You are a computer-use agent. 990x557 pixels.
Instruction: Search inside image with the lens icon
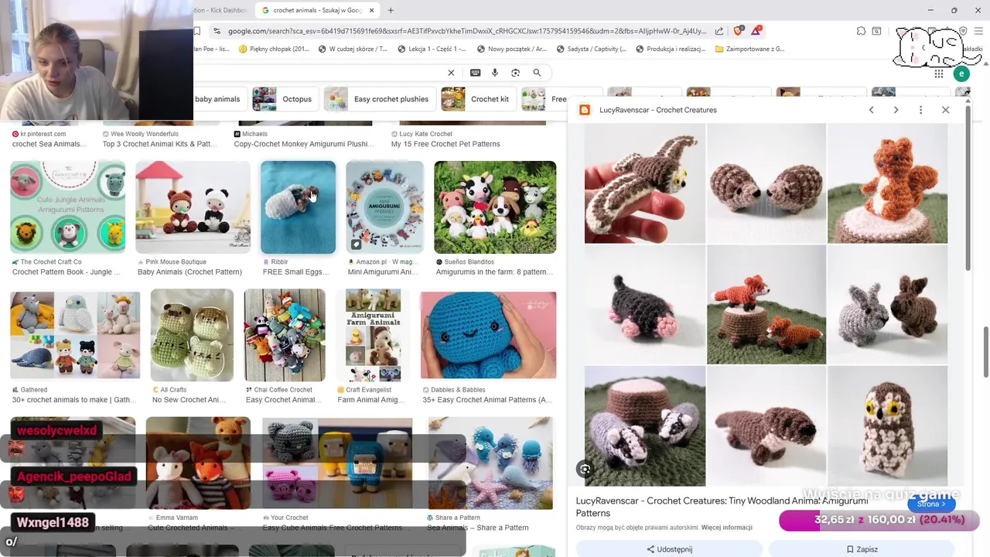585,469
